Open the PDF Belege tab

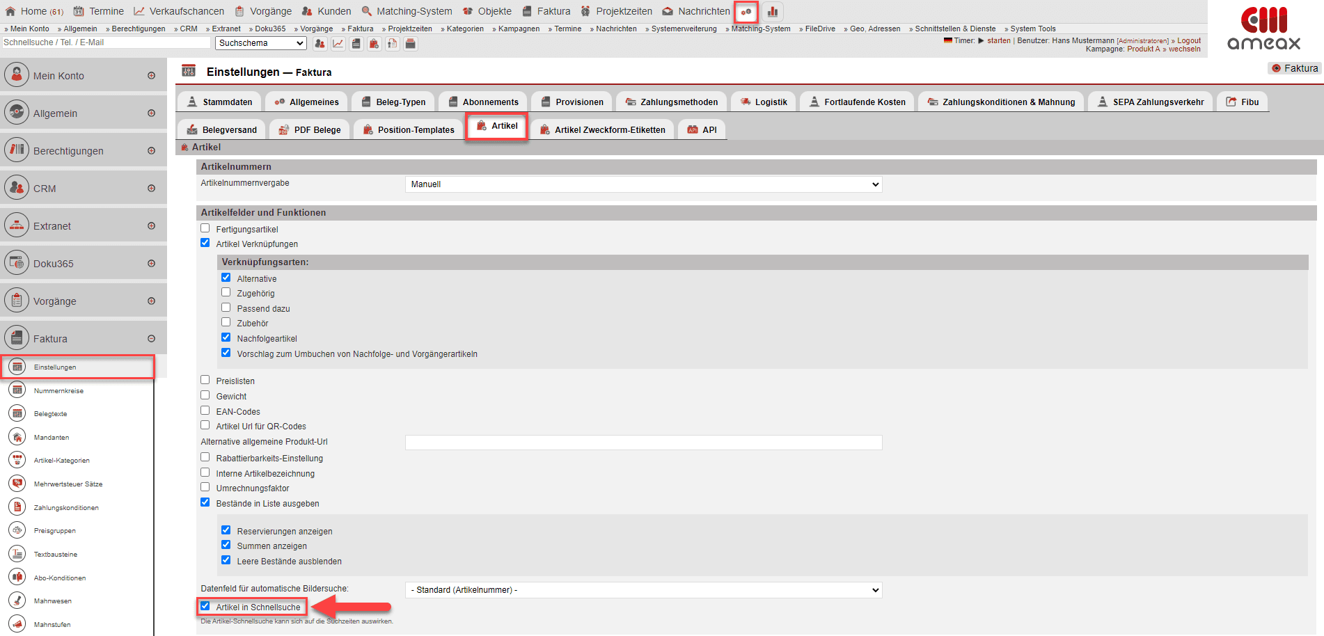(310, 130)
